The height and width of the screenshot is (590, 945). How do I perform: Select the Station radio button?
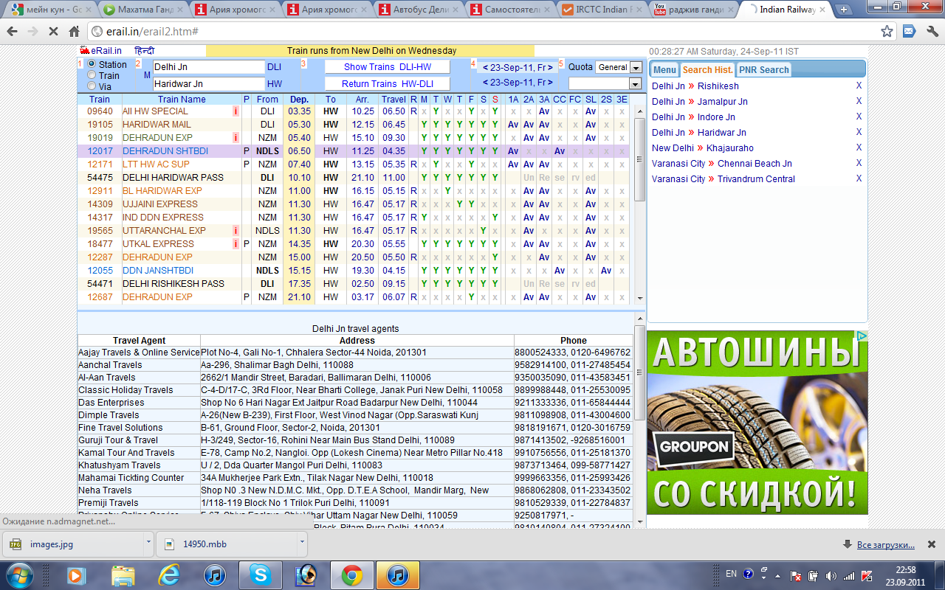[92, 65]
